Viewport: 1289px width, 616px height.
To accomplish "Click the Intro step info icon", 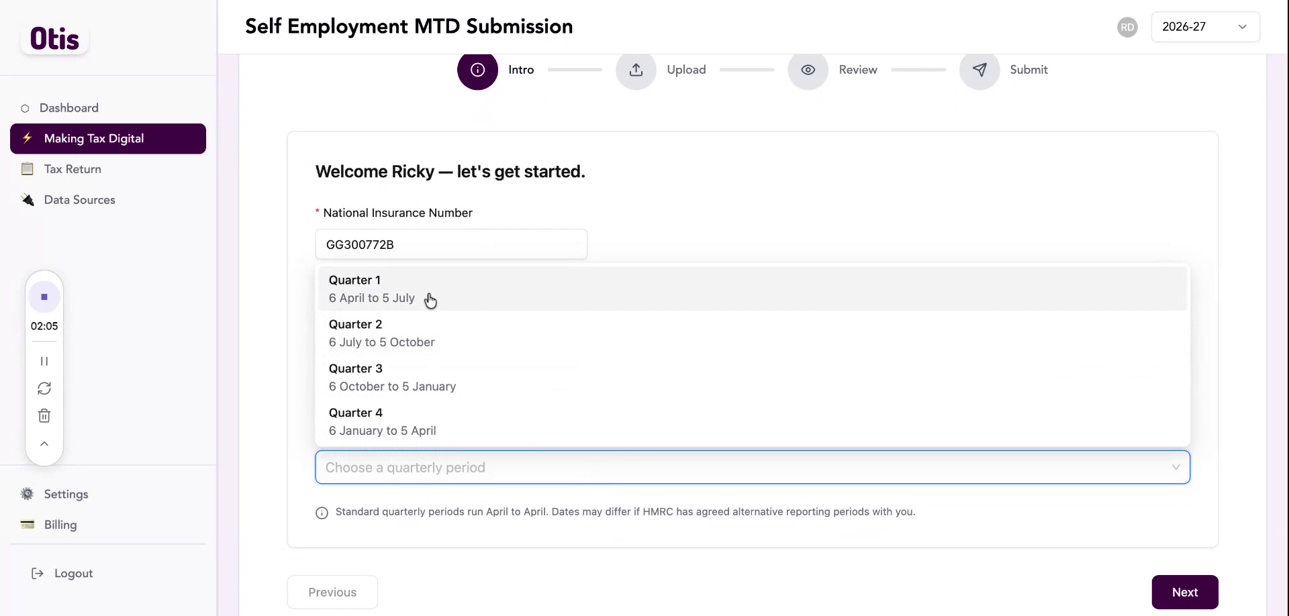I will tap(477, 70).
